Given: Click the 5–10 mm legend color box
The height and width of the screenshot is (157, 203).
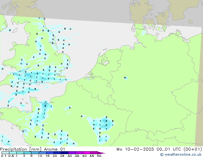Looking at the screenshot, I should [x=35, y=153].
